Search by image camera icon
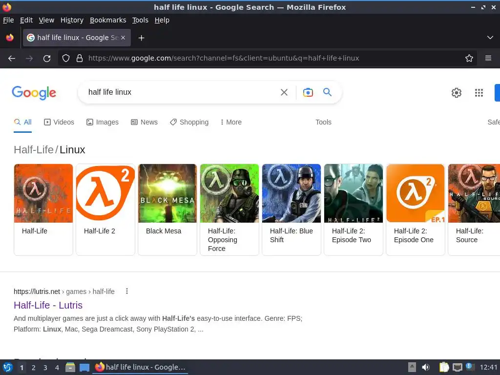 [x=308, y=92]
